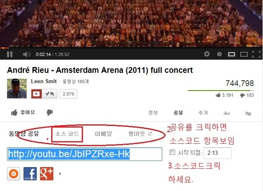263x191 pixels.
Task: Report the video with flag icon
Action: click(248, 113)
